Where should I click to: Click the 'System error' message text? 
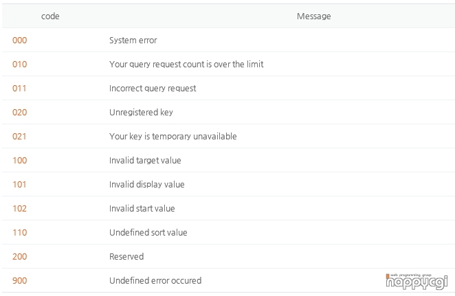point(133,41)
